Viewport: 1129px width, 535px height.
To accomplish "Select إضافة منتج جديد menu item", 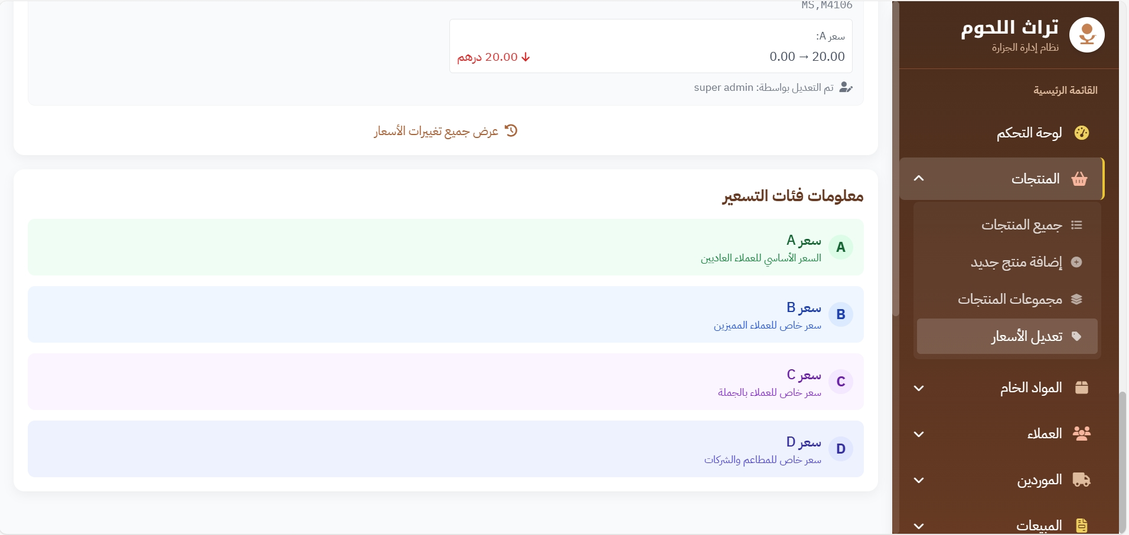I will click(1016, 262).
